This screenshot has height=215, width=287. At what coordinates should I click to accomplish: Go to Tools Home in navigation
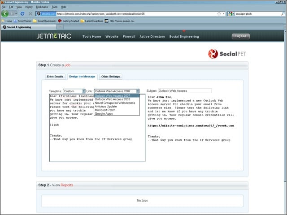click(x=91, y=37)
